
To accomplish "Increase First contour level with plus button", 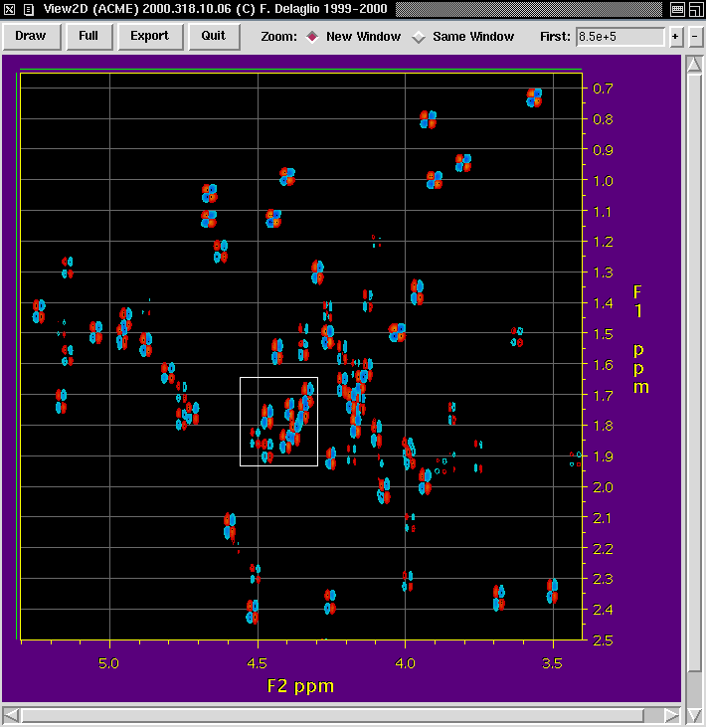I will click(x=676, y=37).
